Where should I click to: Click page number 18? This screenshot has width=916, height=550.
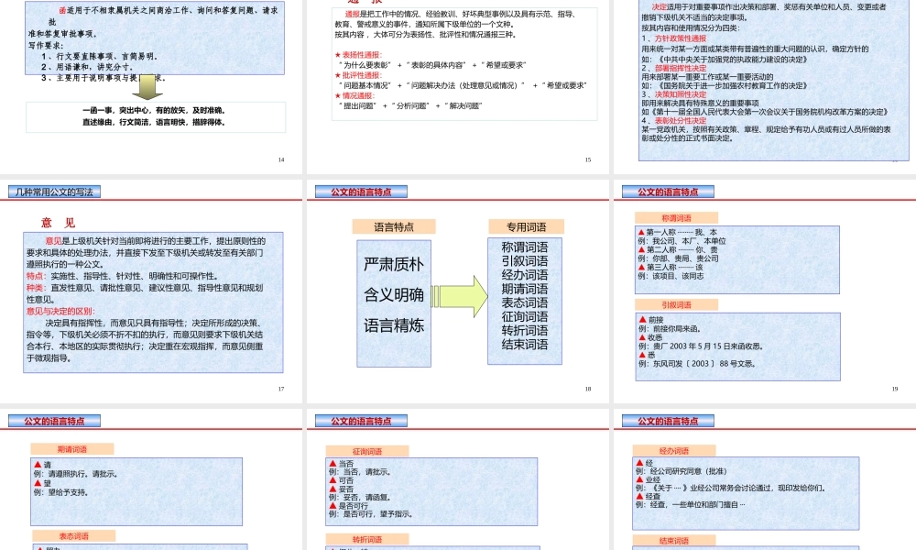coord(588,389)
